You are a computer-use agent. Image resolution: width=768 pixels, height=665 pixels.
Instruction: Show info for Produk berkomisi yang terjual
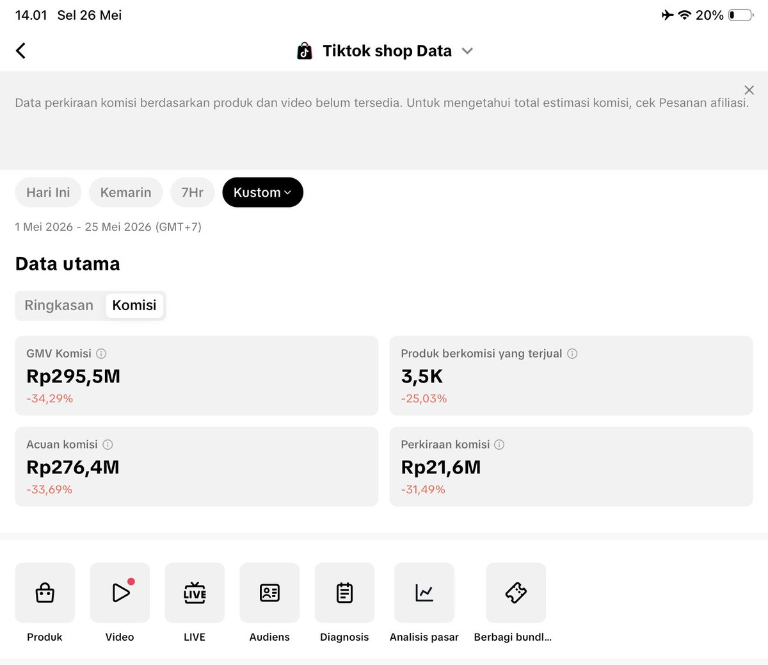pos(572,354)
